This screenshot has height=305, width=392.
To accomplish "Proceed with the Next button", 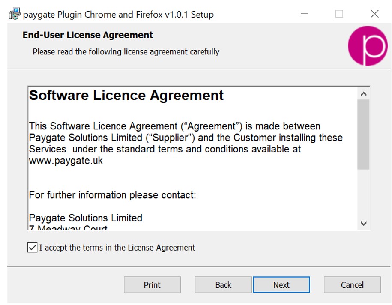I will 281,285.
